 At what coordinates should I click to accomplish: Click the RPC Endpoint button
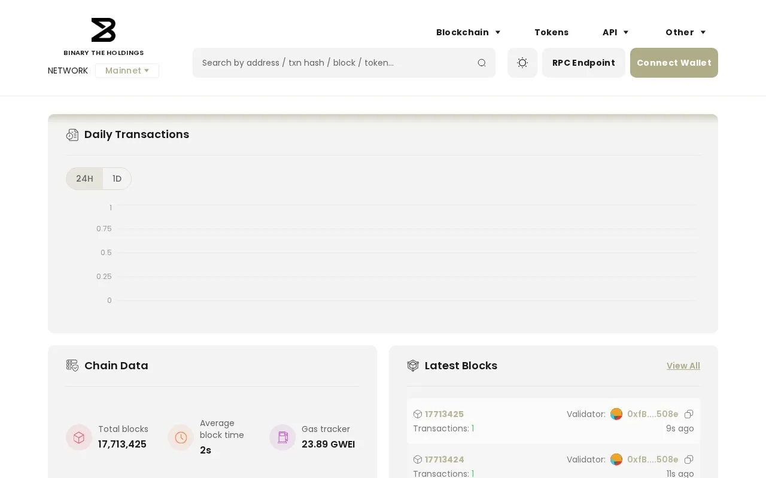[x=583, y=63]
